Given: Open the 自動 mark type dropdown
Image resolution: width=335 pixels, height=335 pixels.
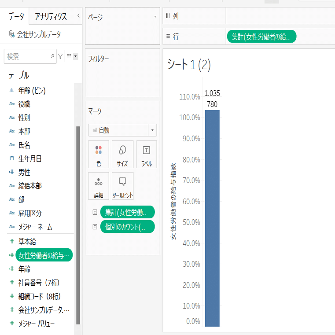Looking at the screenshot, I should pyautogui.click(x=122, y=130).
